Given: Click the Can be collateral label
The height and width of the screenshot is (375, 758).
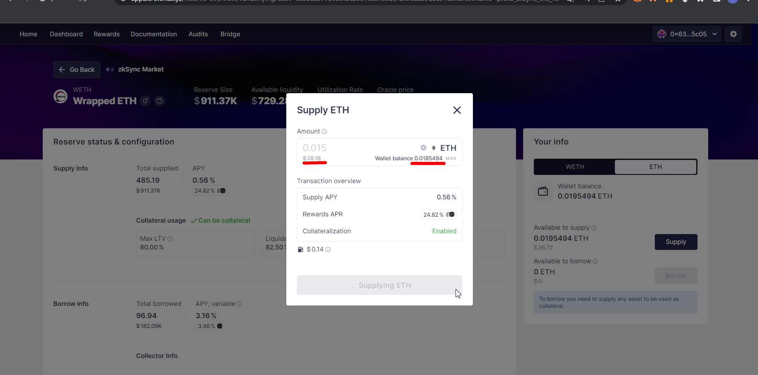Looking at the screenshot, I should click(x=220, y=221).
